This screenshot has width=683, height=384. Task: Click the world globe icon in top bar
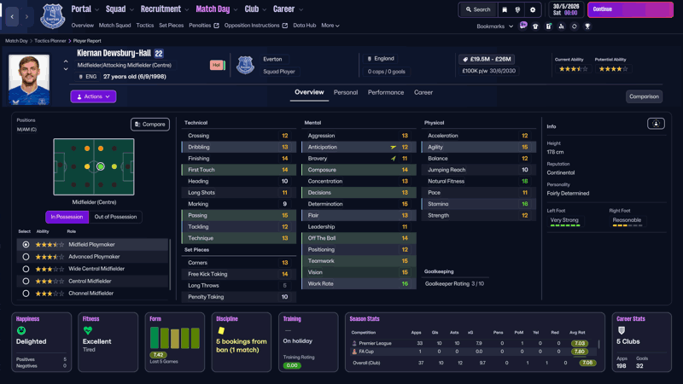(517, 9)
